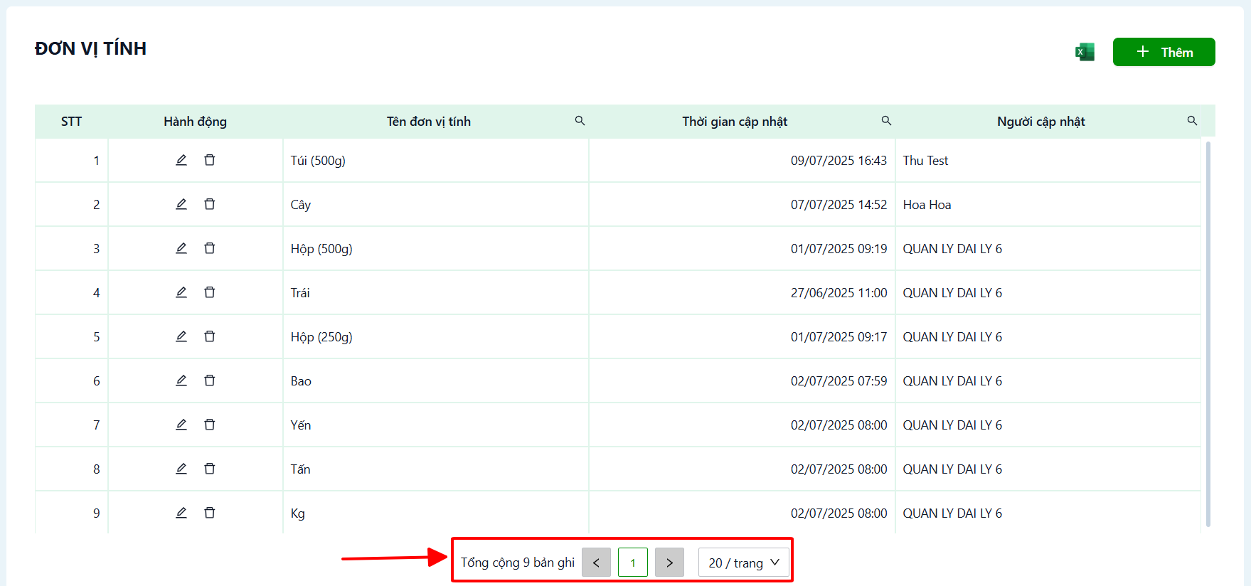The height and width of the screenshot is (586, 1251).
Task: Search in Người cập nhật column
Action: click(1192, 121)
